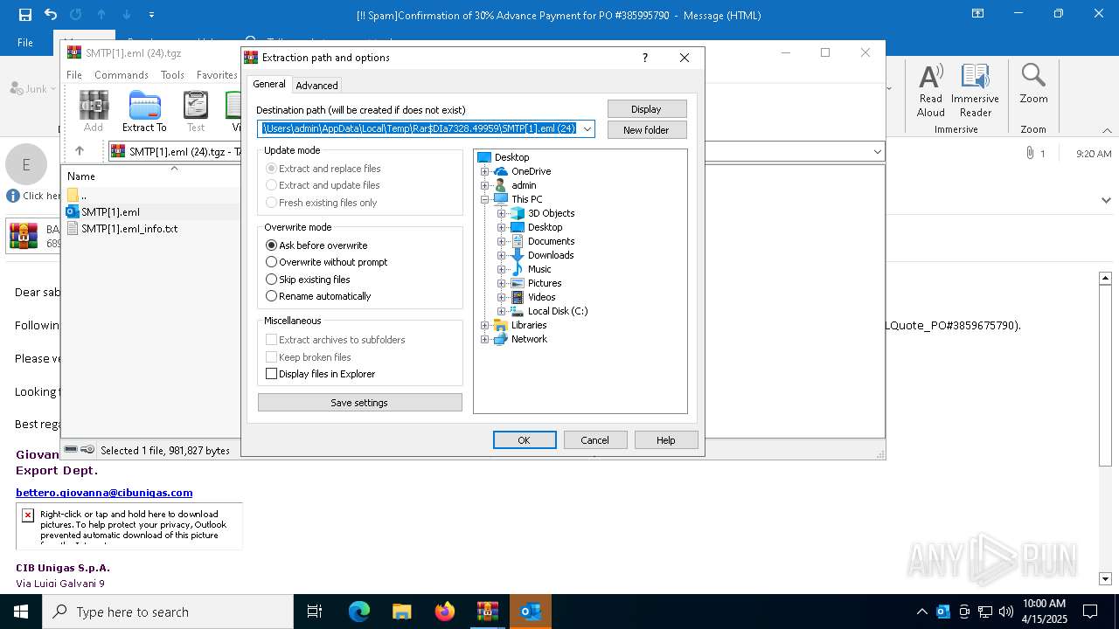This screenshot has height=629, width=1119.
Task: Open the WinRAR Favorites menu
Action: [x=217, y=75]
